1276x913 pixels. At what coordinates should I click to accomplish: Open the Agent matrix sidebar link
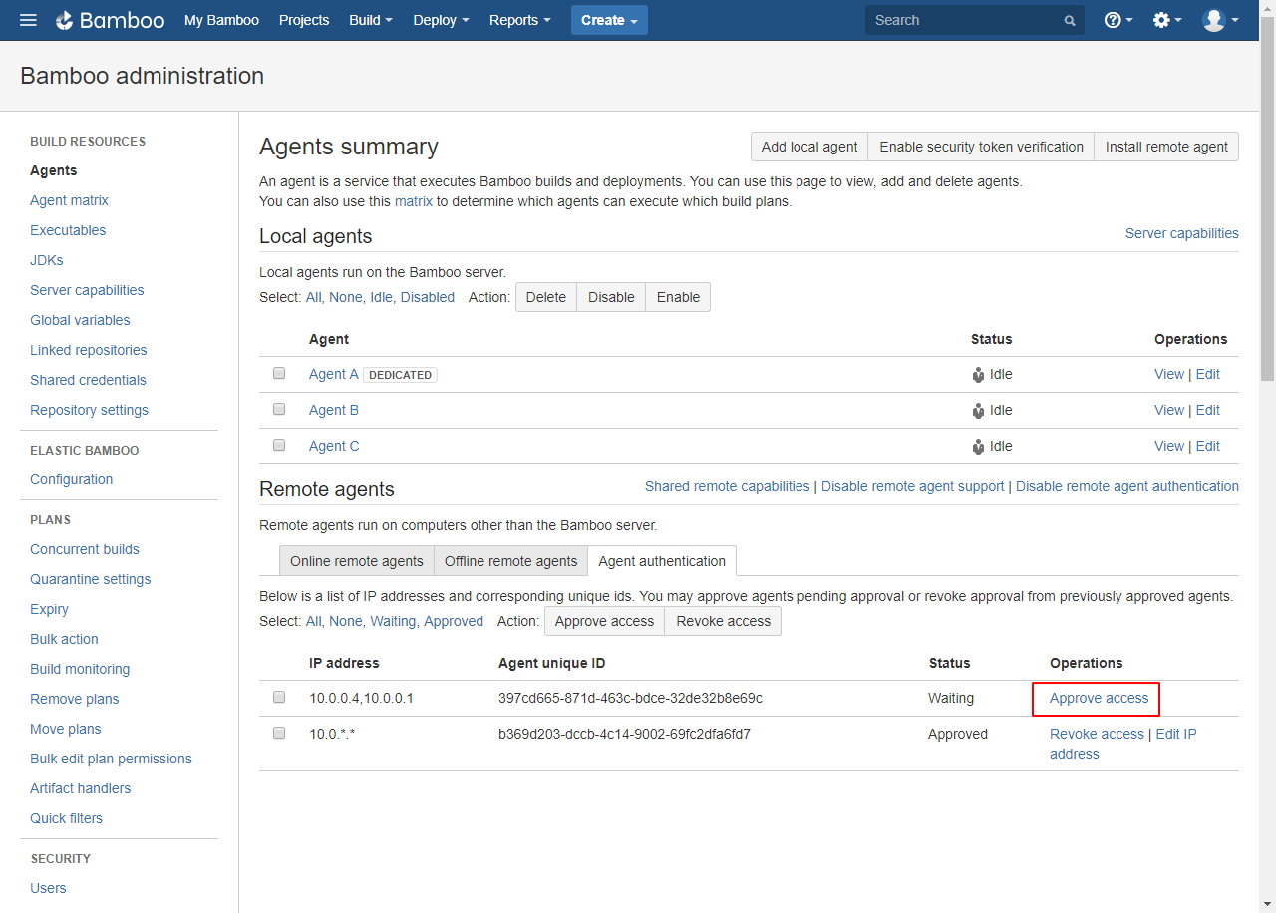pos(69,200)
